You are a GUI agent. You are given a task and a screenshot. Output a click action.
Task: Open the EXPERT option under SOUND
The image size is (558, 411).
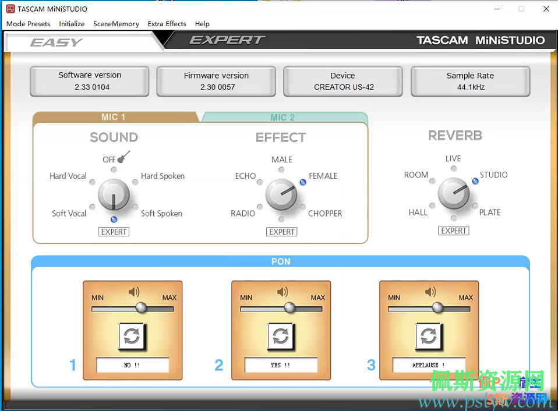(x=114, y=231)
